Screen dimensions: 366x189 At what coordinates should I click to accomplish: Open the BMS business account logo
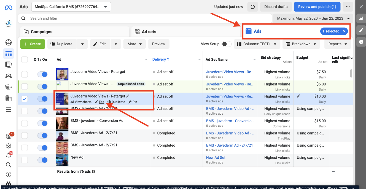pyautogui.click(x=9, y=24)
